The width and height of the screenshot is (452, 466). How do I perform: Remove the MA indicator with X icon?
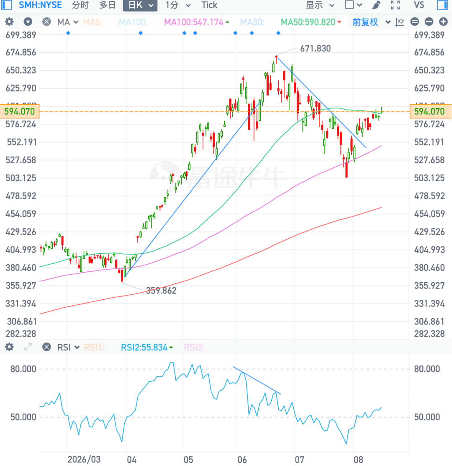(46, 22)
